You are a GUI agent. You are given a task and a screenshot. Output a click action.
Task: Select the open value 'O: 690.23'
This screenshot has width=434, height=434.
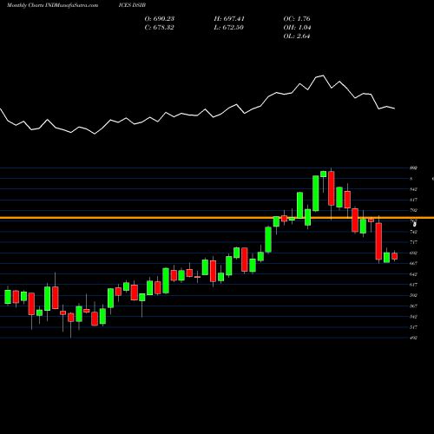pyautogui.click(x=160, y=19)
